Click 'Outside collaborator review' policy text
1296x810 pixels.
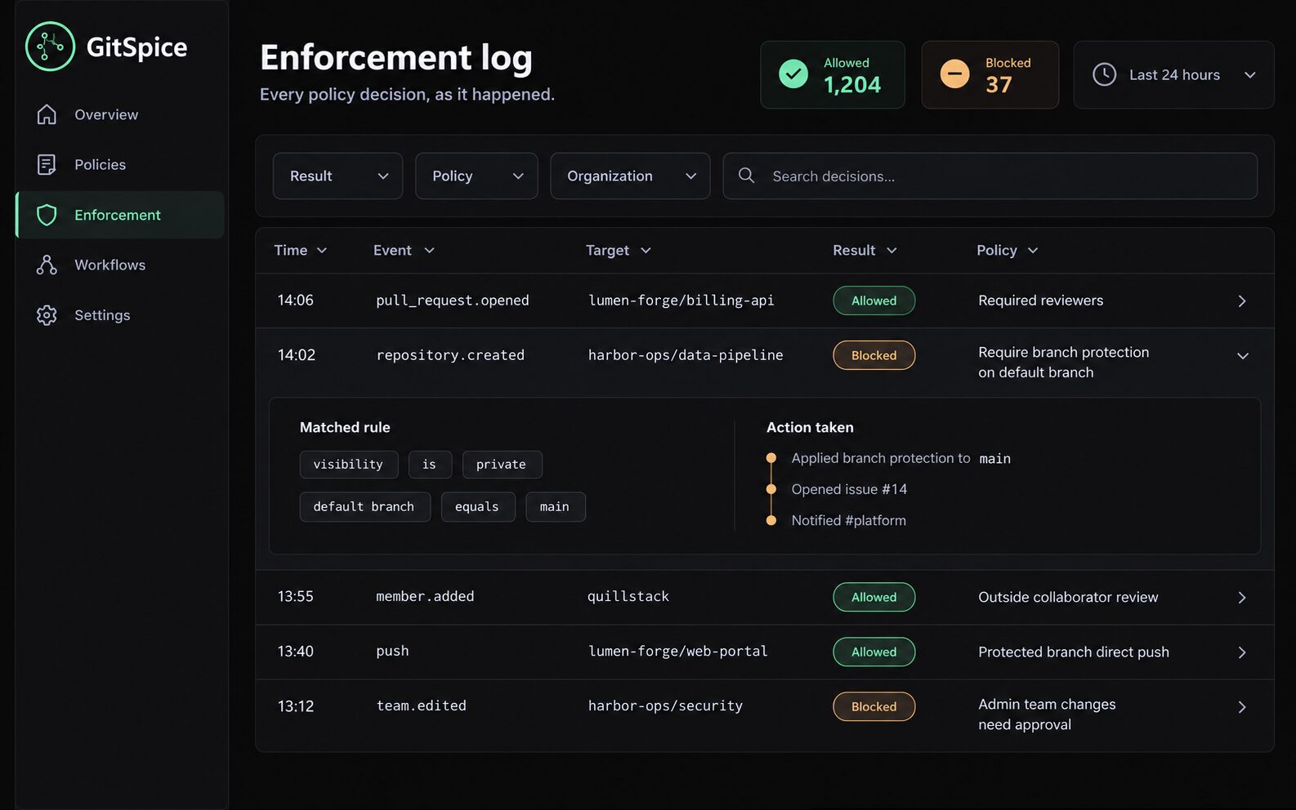coord(1068,597)
